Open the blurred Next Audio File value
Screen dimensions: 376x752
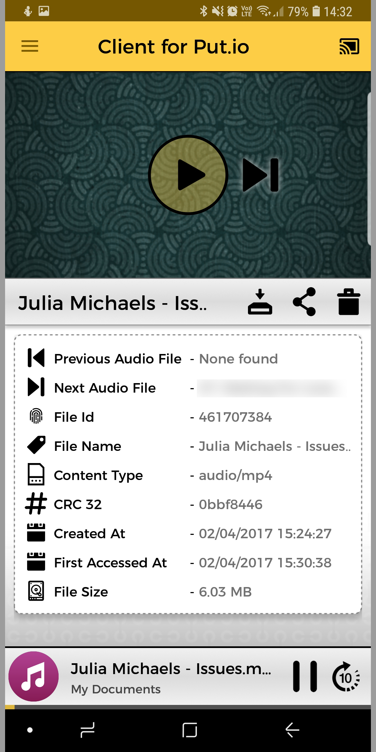272,388
